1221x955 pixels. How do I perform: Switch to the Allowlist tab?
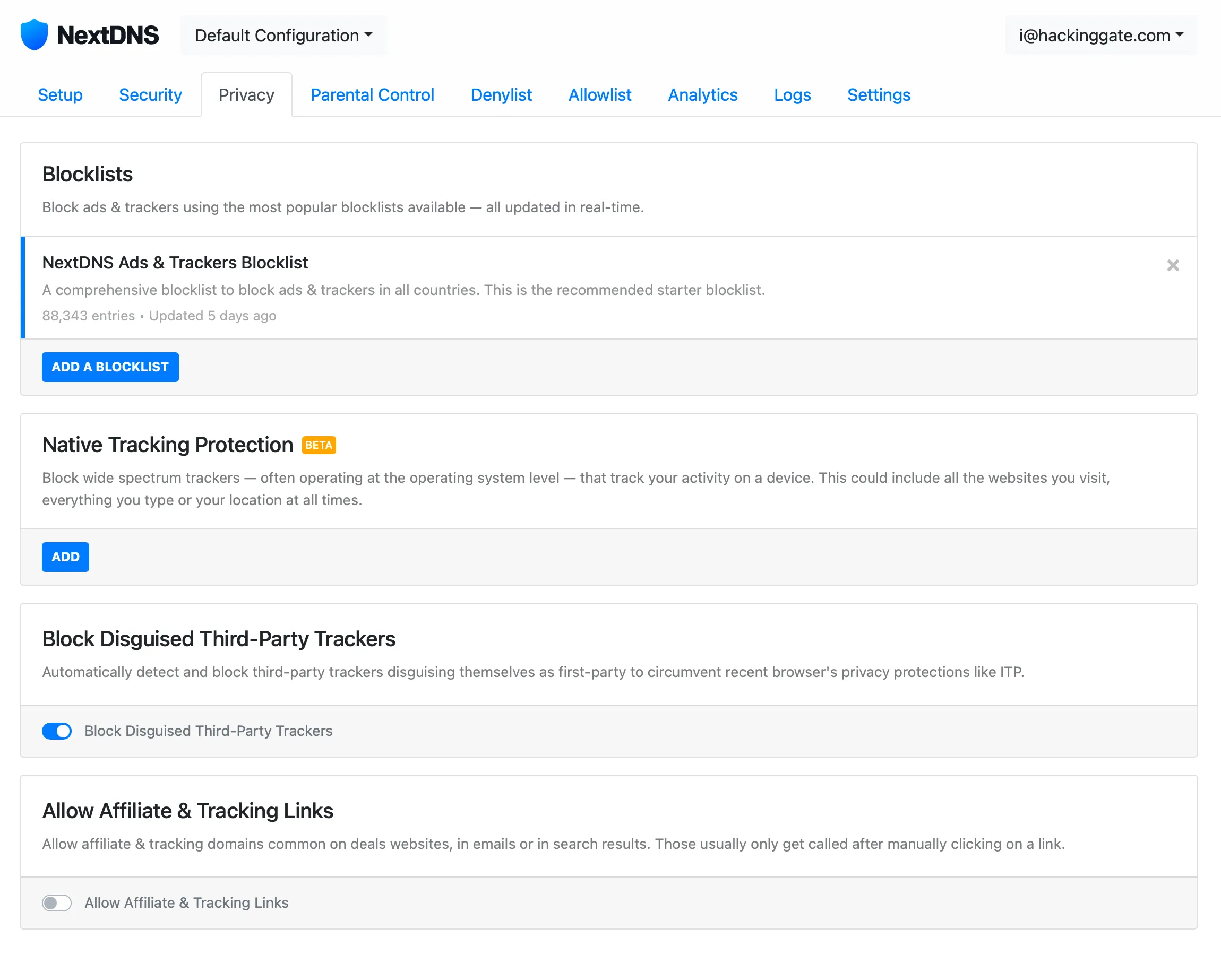pyautogui.click(x=599, y=95)
